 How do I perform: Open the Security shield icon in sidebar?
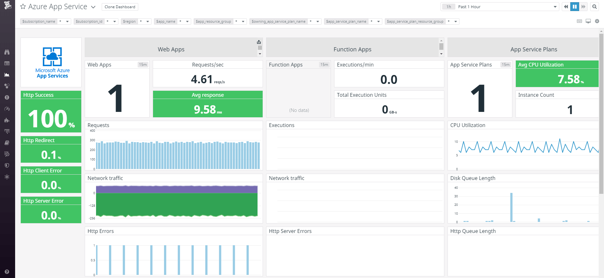[7, 165]
